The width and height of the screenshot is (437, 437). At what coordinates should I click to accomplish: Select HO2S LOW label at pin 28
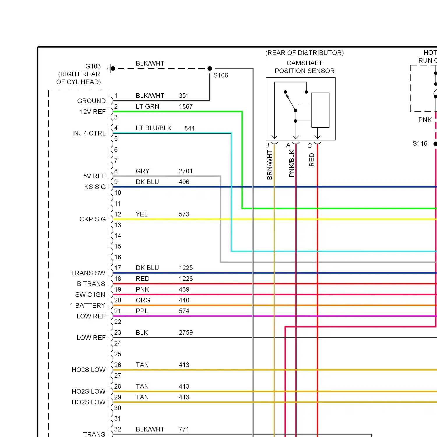pos(89,392)
